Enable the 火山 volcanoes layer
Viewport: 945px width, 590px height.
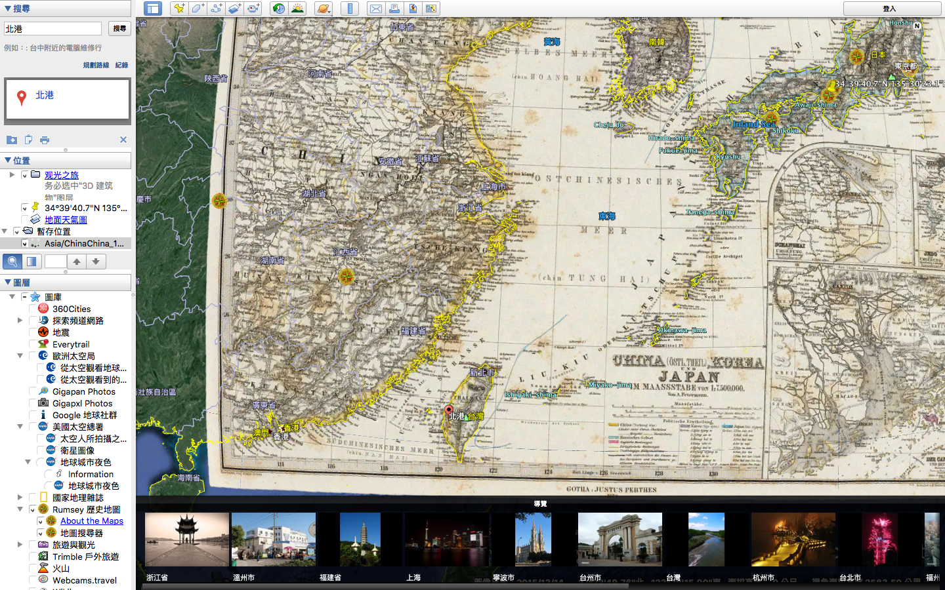(33, 568)
